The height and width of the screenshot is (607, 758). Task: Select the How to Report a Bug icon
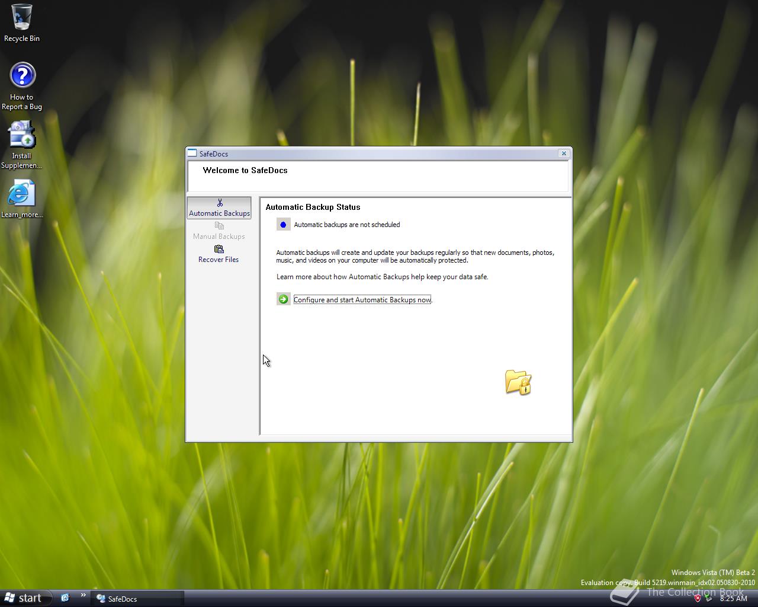(x=22, y=87)
